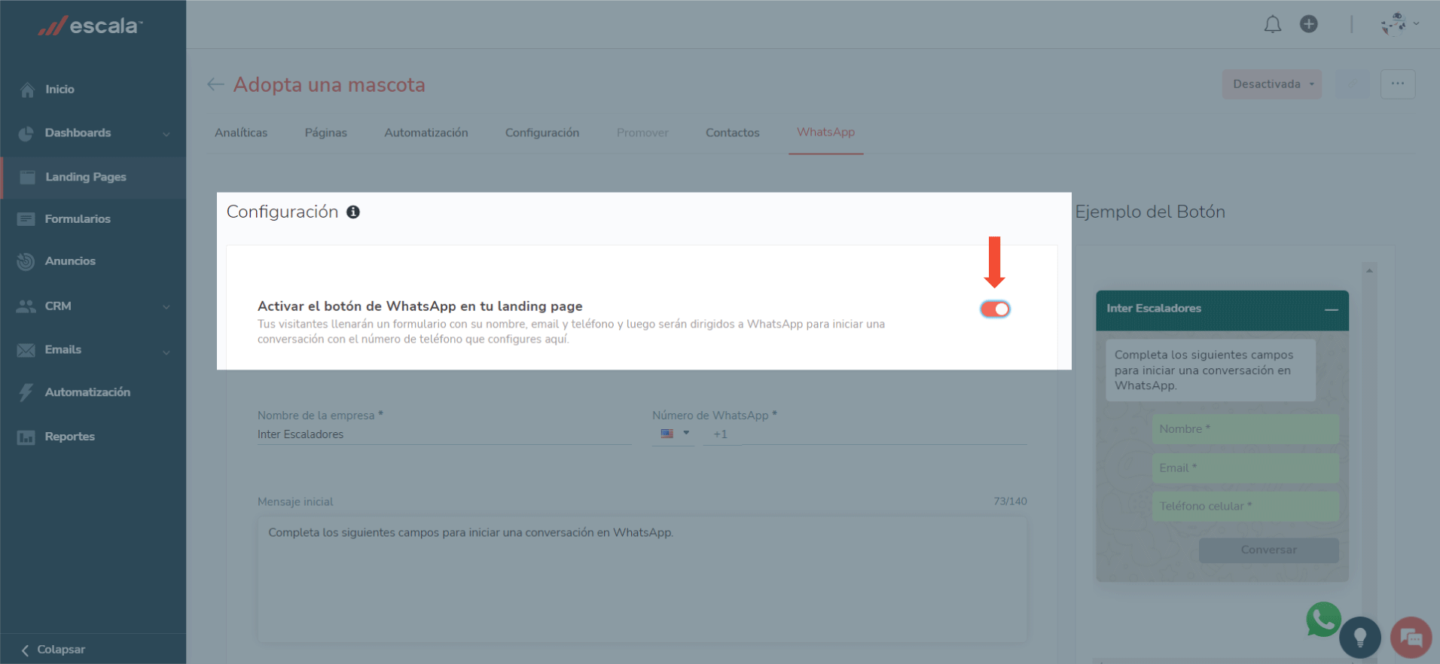The image size is (1440, 664).
Task: Click the Teléfono celular preview field
Action: click(1246, 507)
